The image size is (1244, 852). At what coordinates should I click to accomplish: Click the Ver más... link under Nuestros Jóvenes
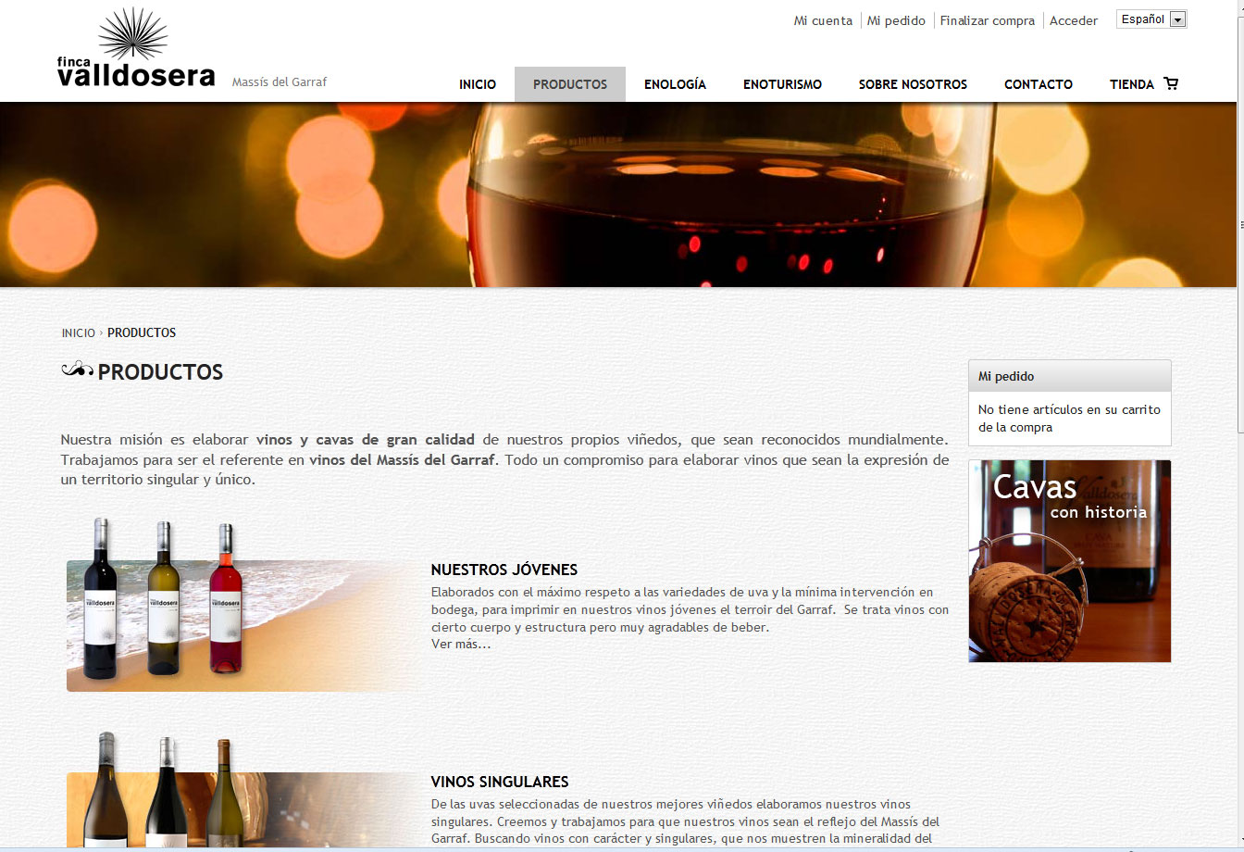tap(461, 644)
